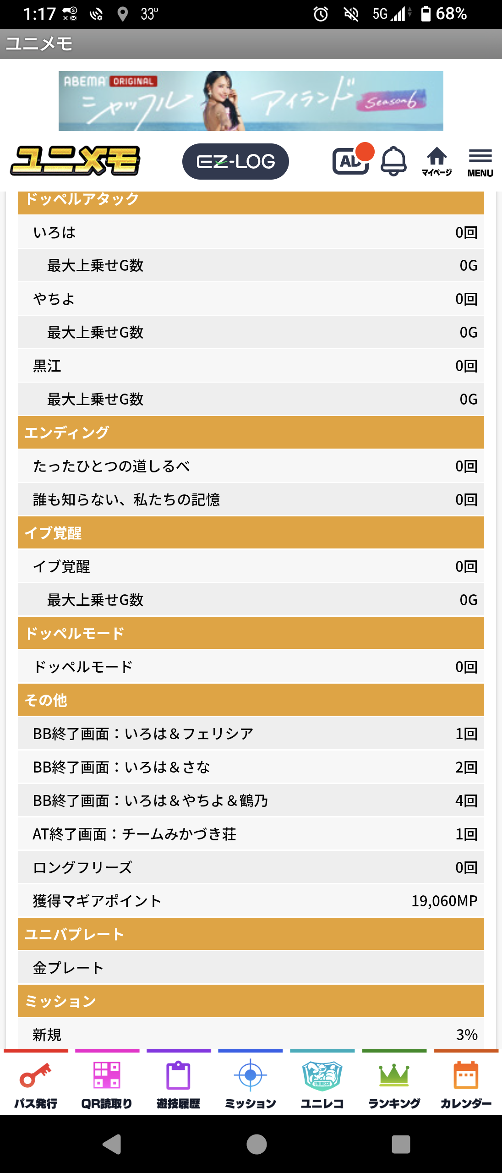
Task: Tap the パス発行 key icon
Action: 36,1084
